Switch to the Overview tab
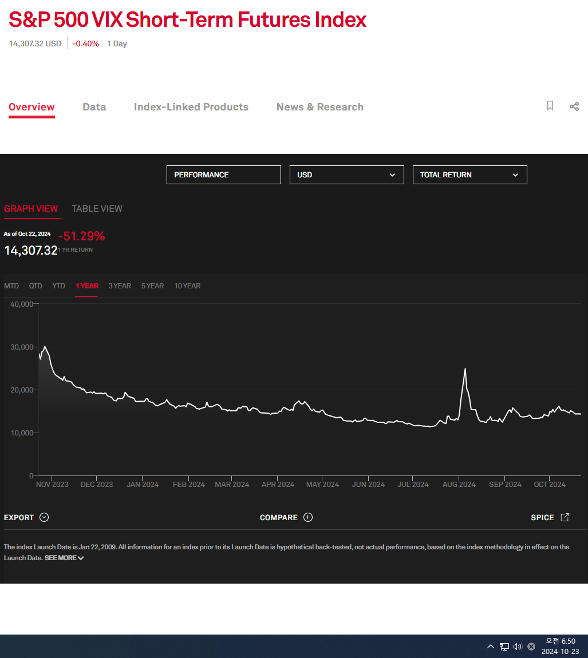Screen dimensions: 588x658 (x=31, y=107)
